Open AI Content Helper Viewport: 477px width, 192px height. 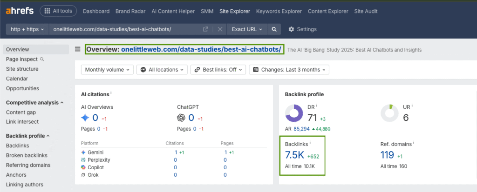pos(173,11)
